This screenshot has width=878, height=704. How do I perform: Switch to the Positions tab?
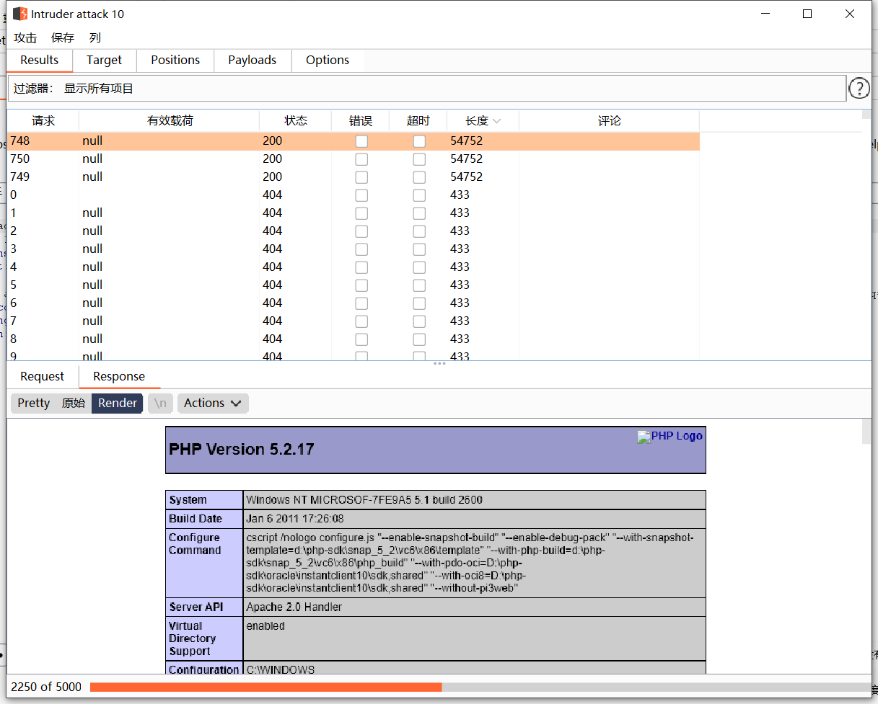[x=175, y=61]
